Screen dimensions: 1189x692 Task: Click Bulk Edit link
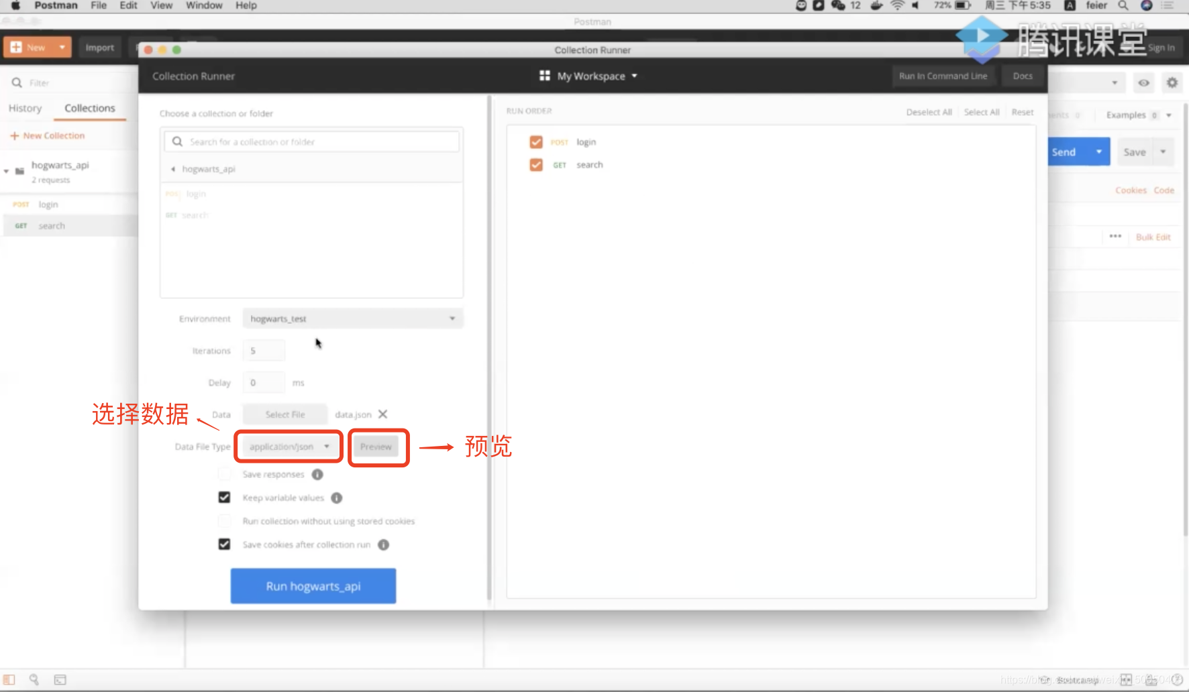pos(1153,237)
